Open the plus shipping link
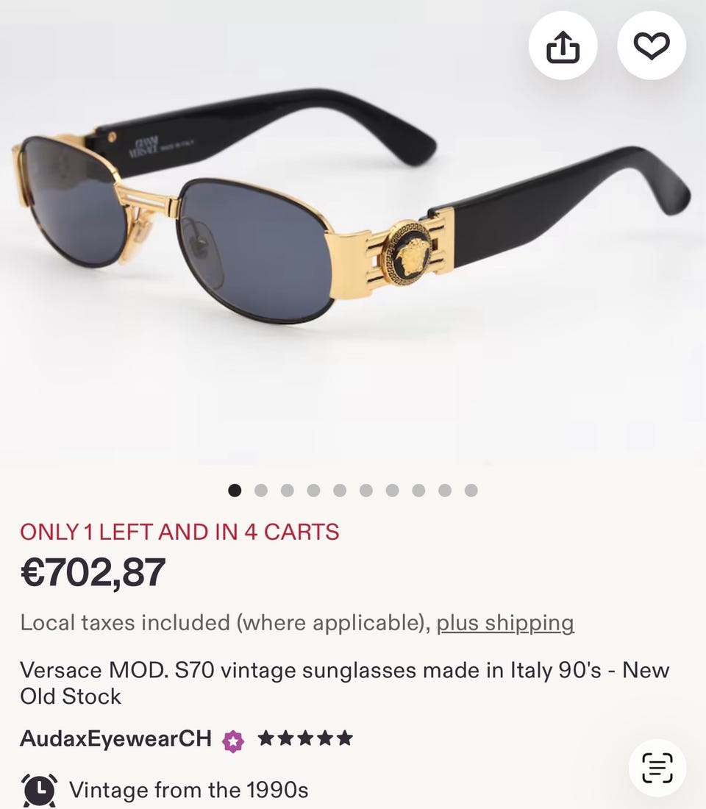This screenshot has width=706, height=809. point(505,623)
